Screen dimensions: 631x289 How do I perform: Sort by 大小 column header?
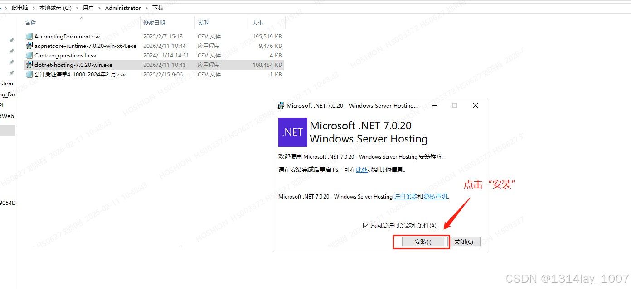pos(257,23)
